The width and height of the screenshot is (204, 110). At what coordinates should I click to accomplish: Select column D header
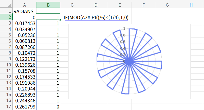tap(96, 5)
